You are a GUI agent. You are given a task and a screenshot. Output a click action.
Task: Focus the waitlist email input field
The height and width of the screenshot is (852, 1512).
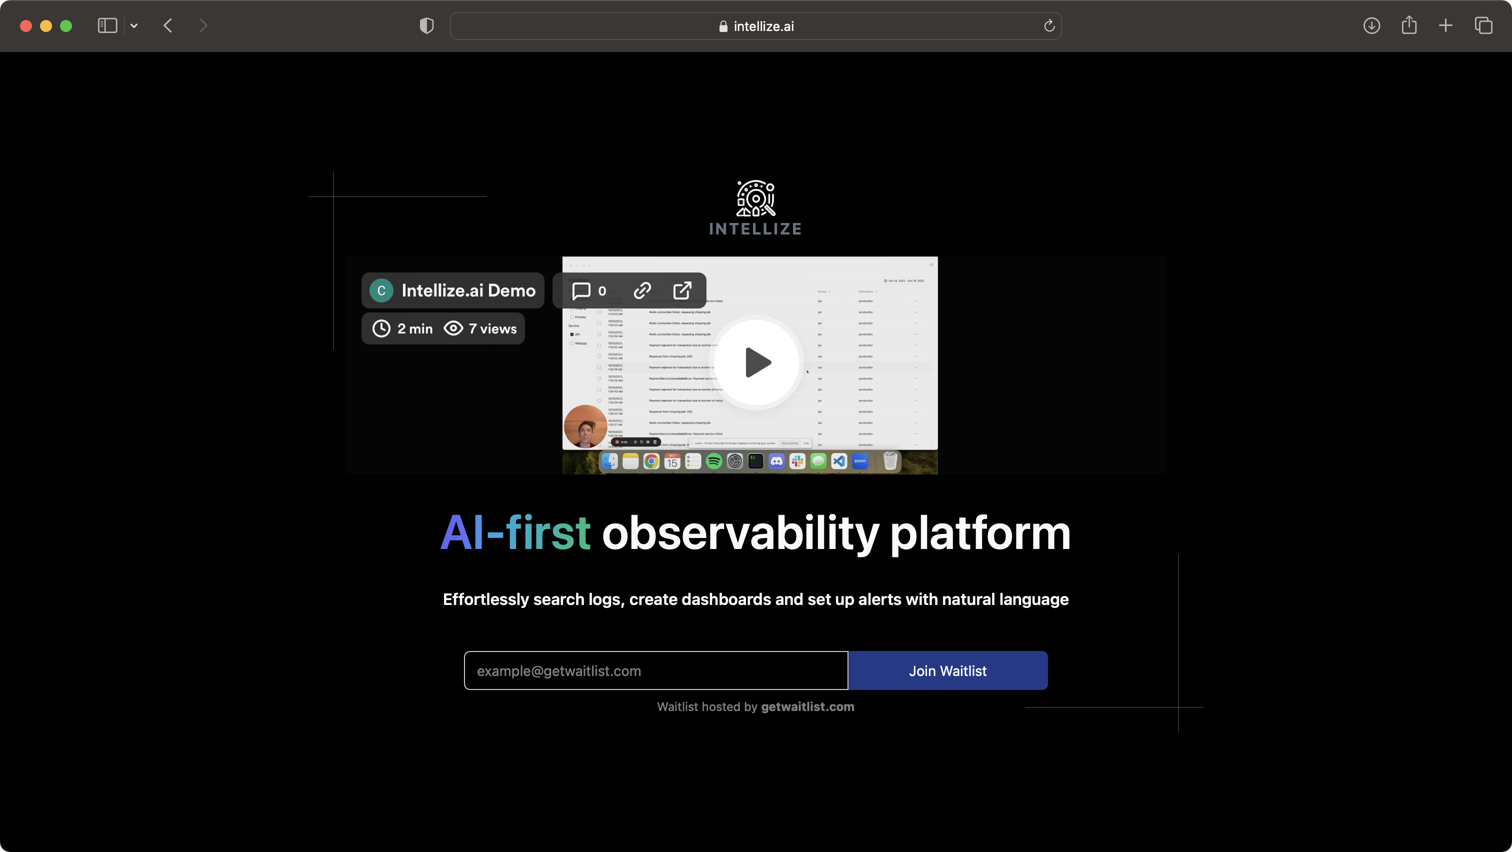tap(656, 670)
